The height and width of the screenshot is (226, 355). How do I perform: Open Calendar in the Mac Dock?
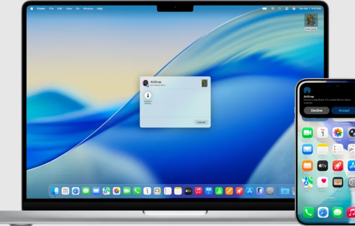point(147,191)
